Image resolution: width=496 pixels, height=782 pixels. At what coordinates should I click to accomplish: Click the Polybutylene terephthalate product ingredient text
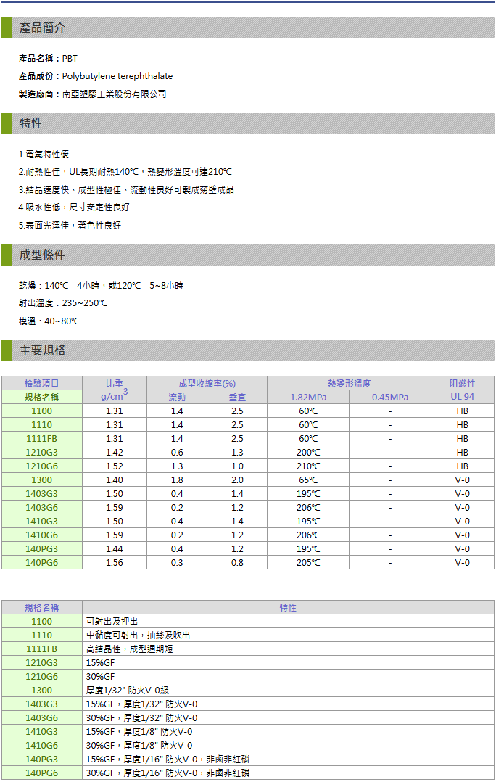(117, 76)
